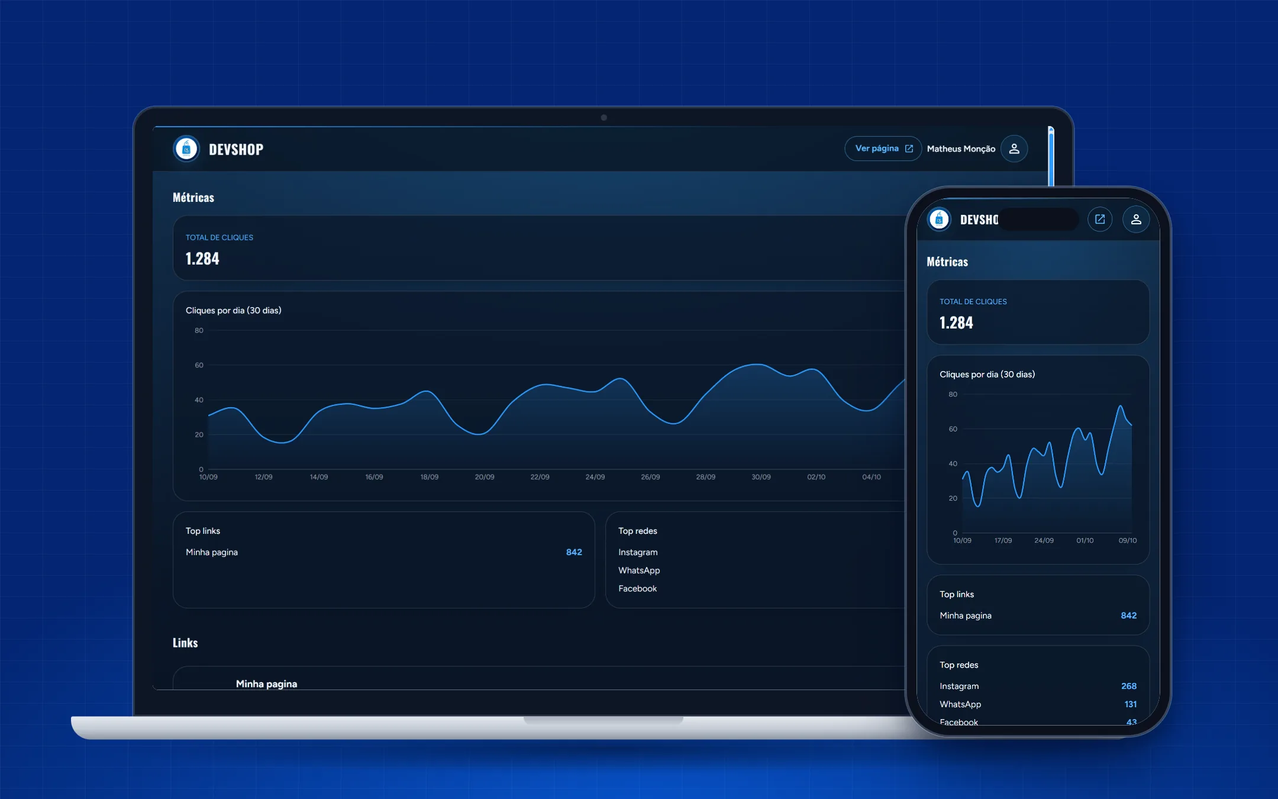Select Instagram in laptop Top redes
Viewport: 1278px width, 799px height.
pyautogui.click(x=638, y=552)
